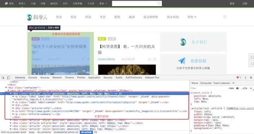This screenshot has width=254, height=134.
Task: Expand the article-summary p node
Action: click(13, 114)
